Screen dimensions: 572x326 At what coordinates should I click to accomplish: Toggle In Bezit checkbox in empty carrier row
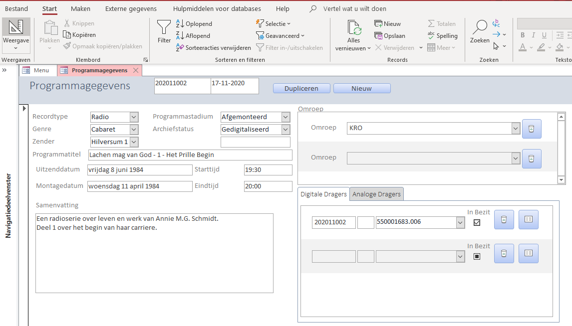(x=477, y=257)
